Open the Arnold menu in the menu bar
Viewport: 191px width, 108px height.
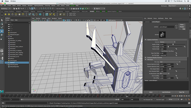[73, 5]
